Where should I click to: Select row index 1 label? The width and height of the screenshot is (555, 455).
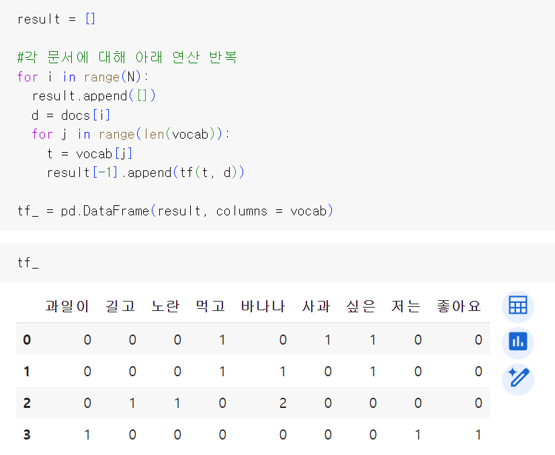click(x=27, y=372)
